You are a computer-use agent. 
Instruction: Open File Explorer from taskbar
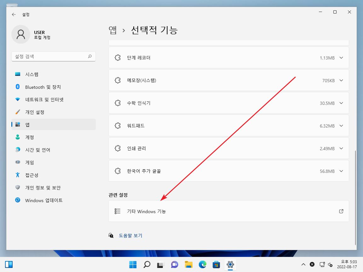188,264
